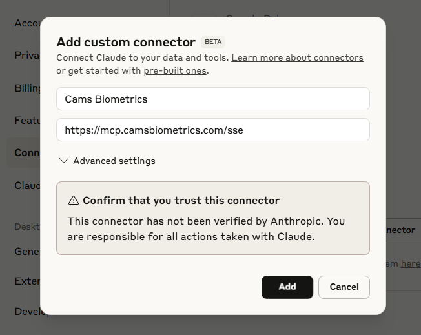Viewport: 421px width, 335px height.
Task: Click the BETA badge
Action: click(213, 42)
